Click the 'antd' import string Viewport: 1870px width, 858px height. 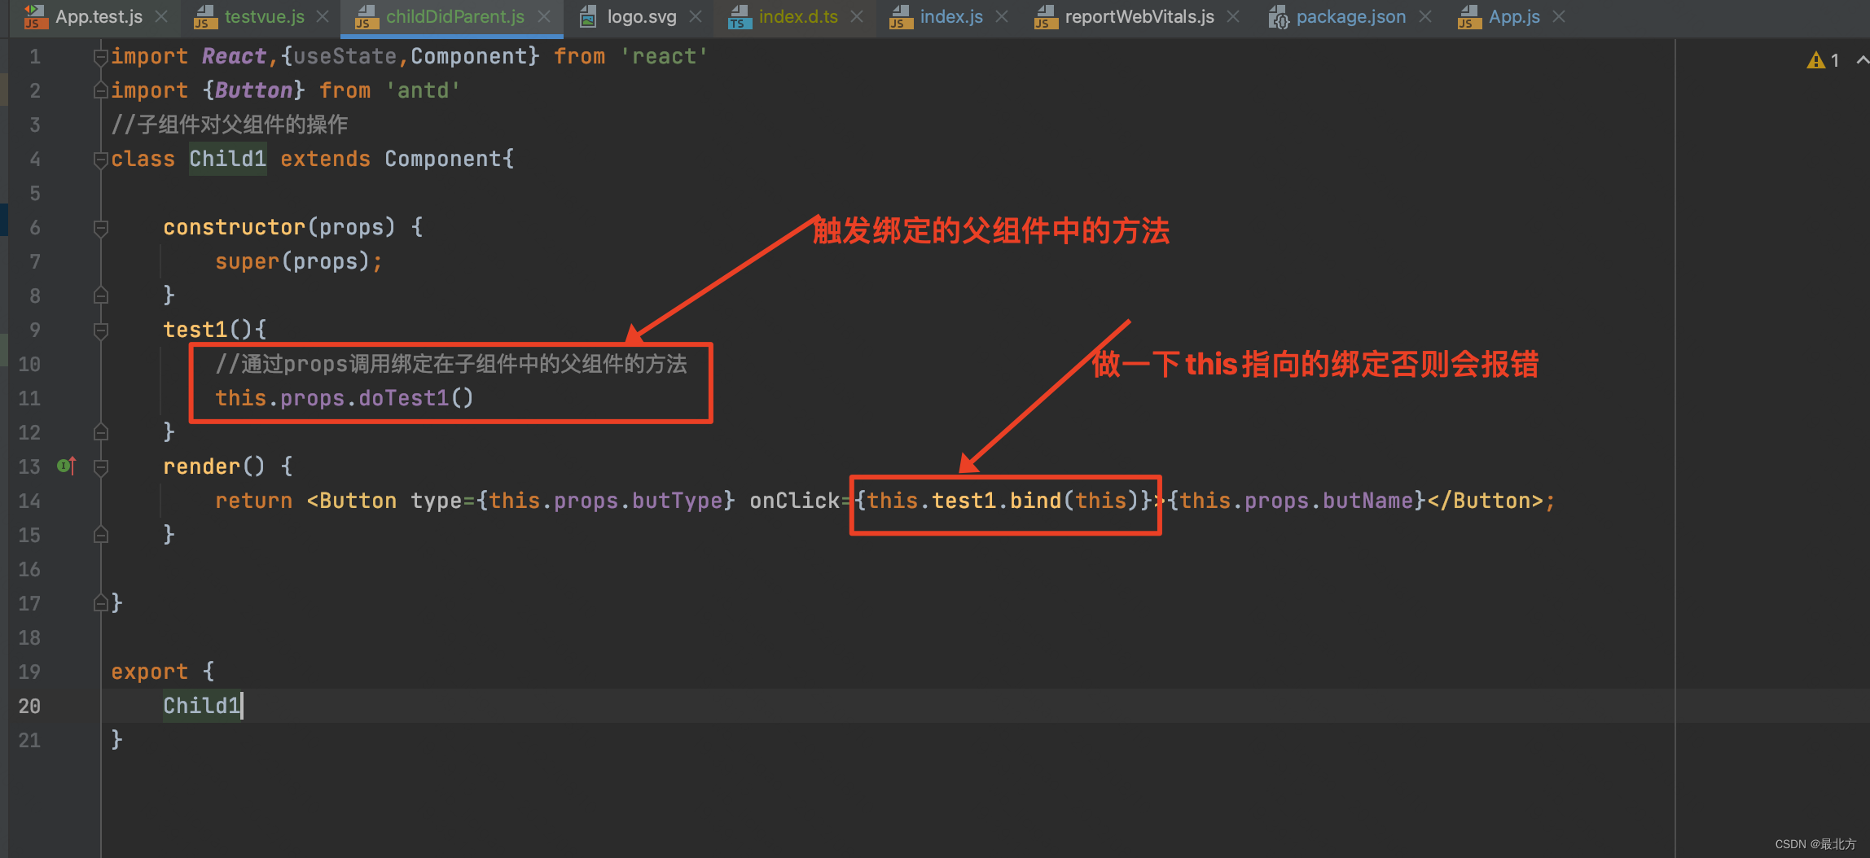click(x=423, y=90)
